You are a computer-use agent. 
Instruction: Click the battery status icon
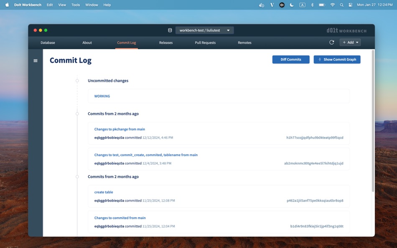322,5
